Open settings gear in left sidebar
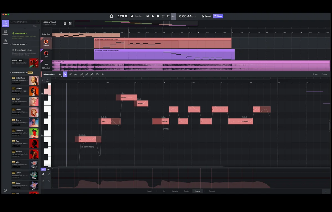This screenshot has height=212, width=332. [5, 190]
